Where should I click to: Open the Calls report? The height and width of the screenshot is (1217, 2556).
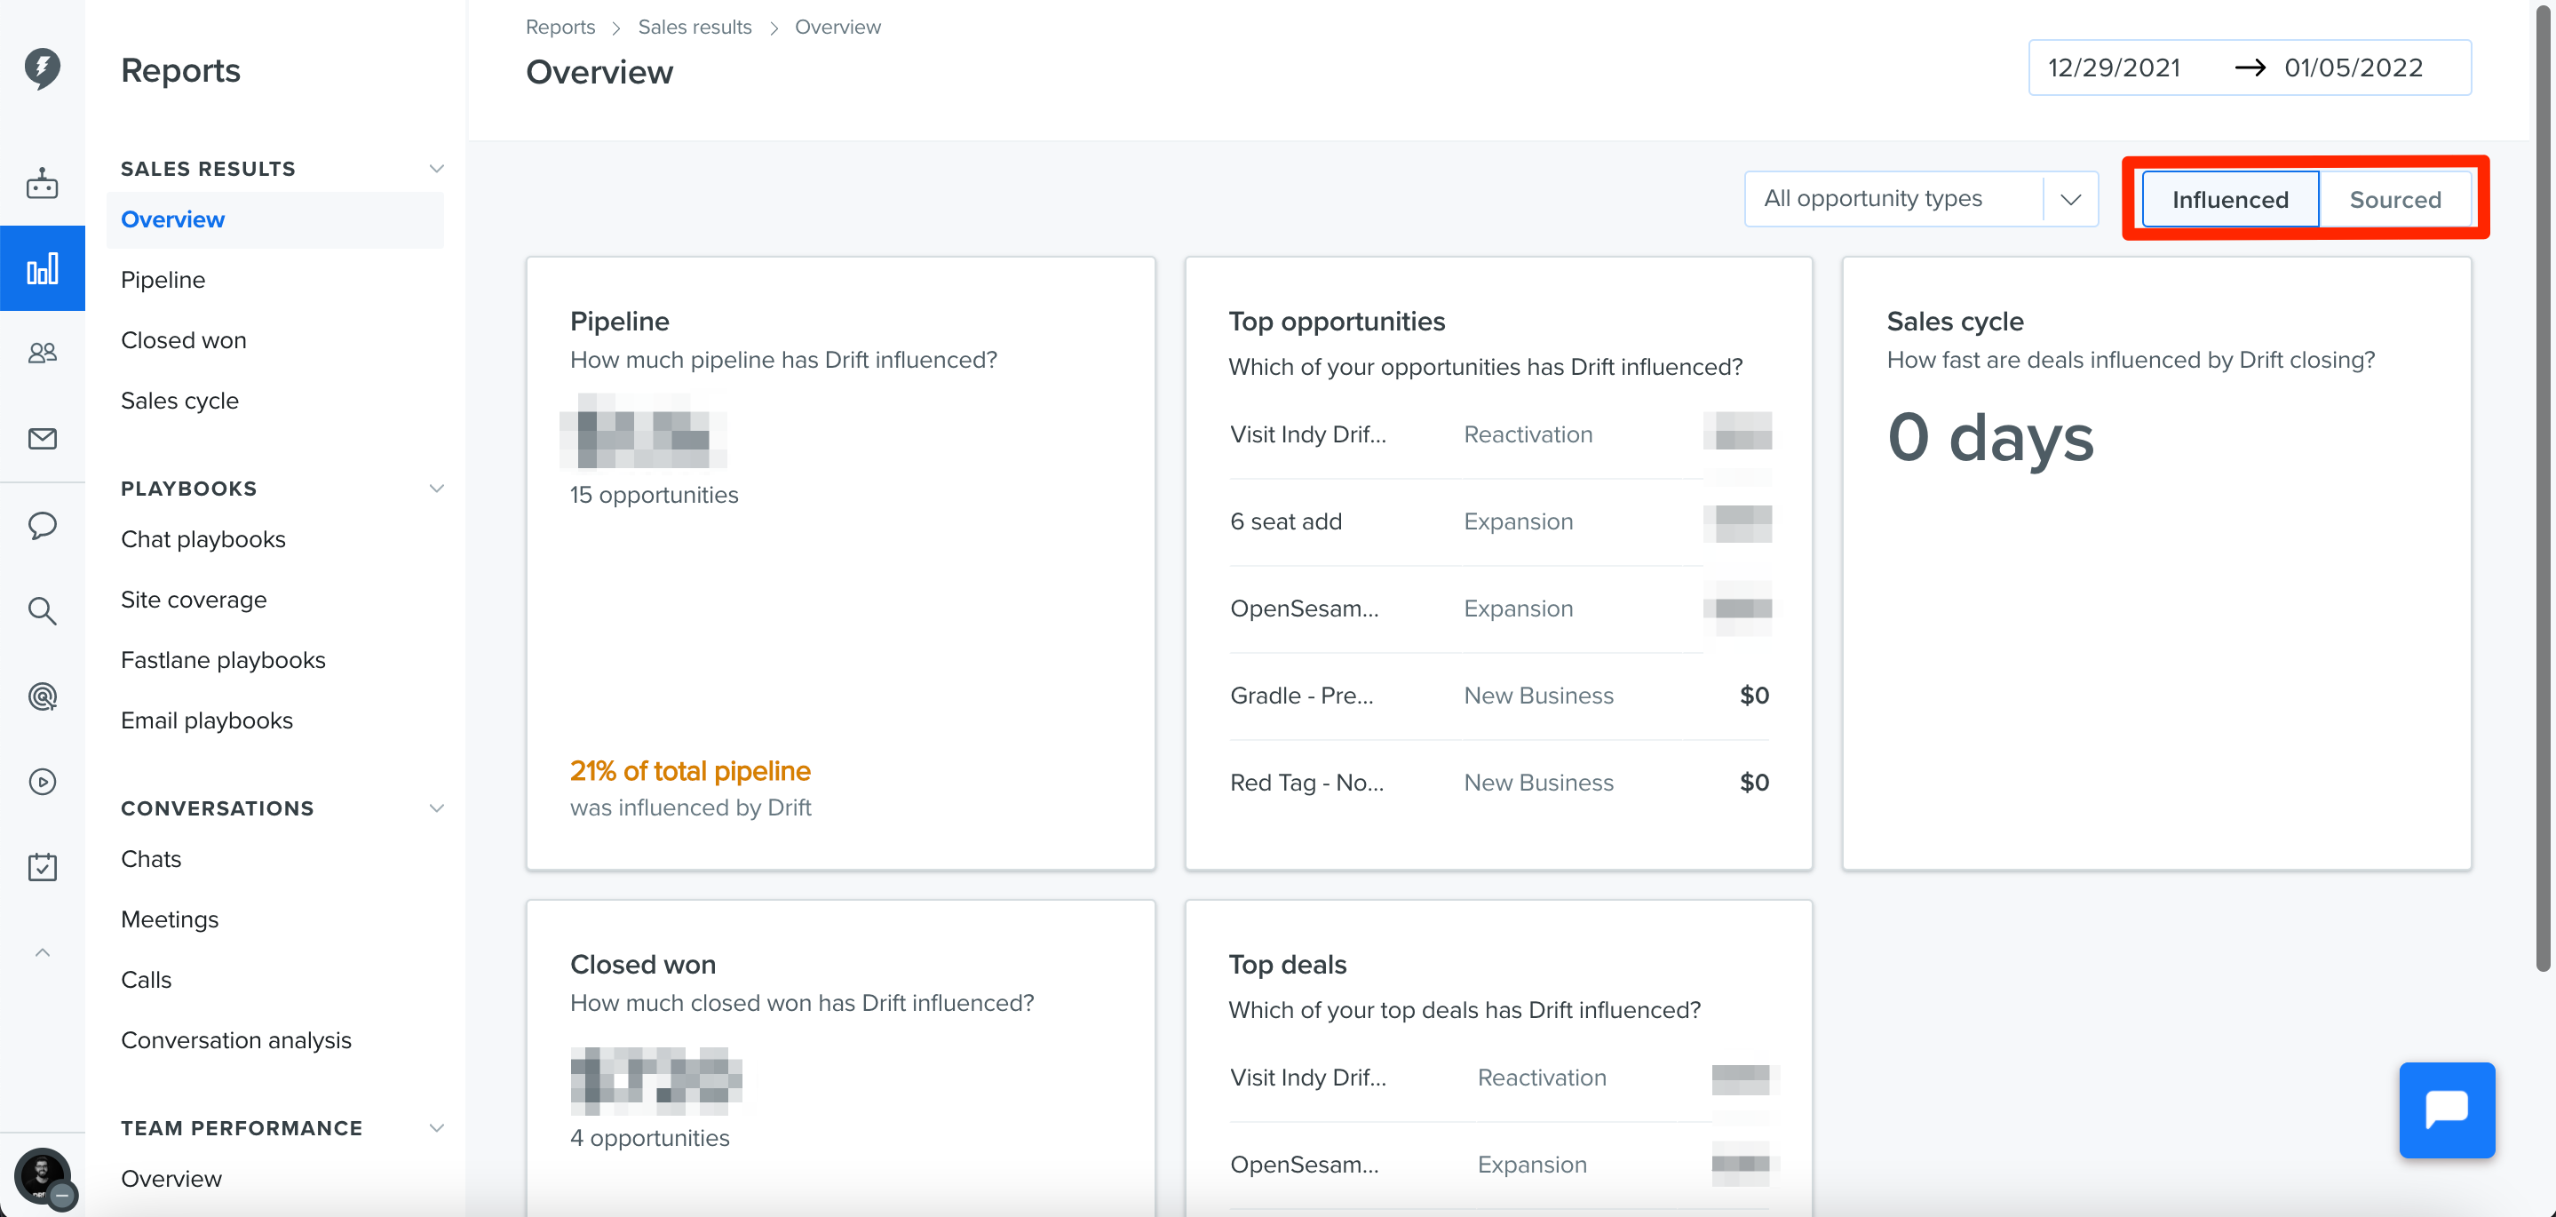pyautogui.click(x=146, y=980)
